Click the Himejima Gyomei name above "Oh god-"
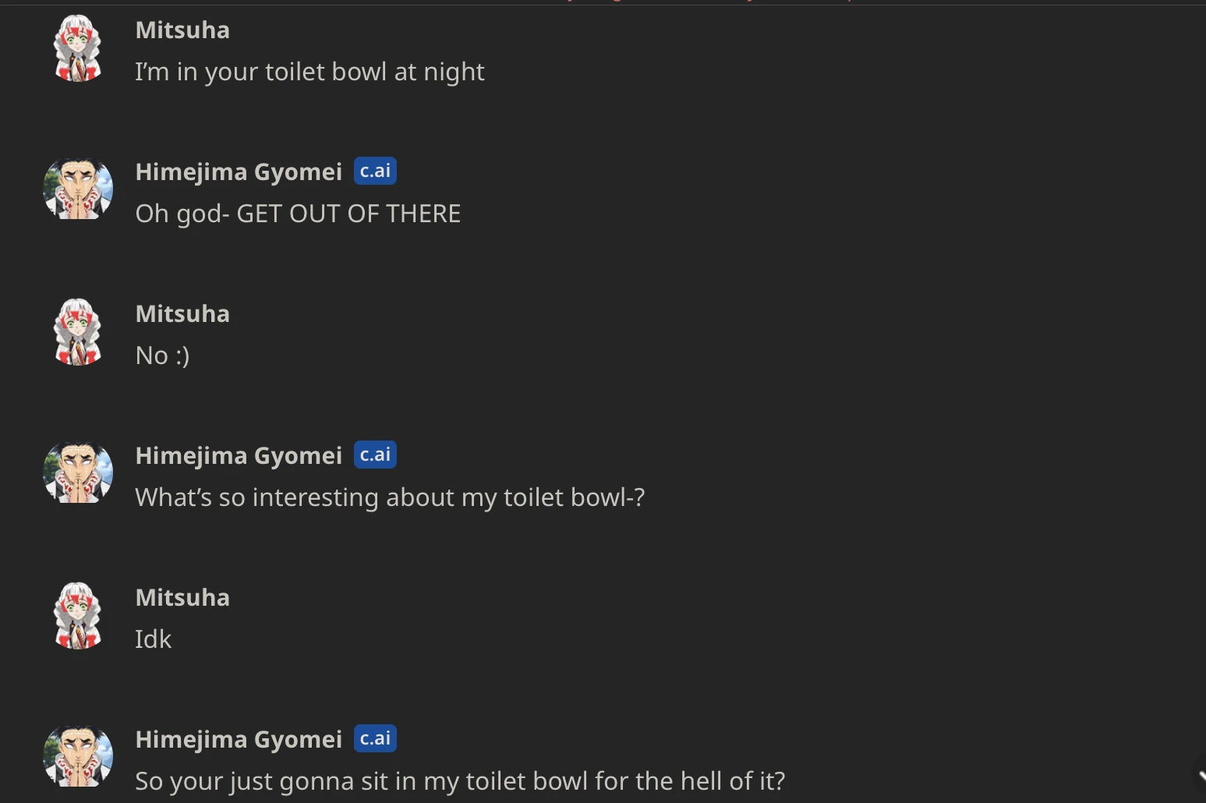1206x803 pixels. (x=239, y=172)
